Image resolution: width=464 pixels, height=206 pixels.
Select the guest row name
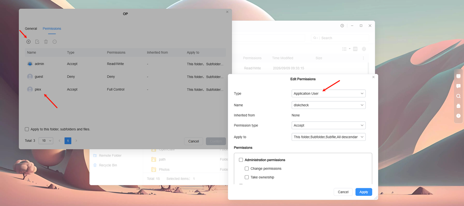[39, 77]
